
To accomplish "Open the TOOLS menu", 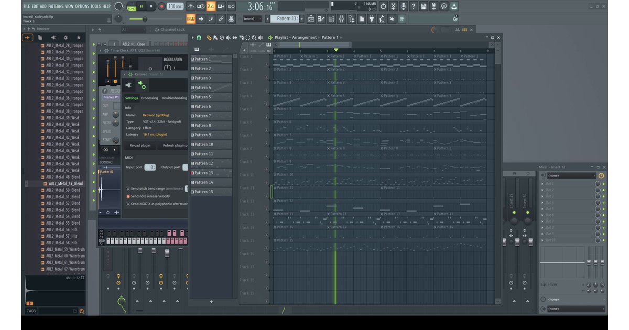I will click(95, 6).
